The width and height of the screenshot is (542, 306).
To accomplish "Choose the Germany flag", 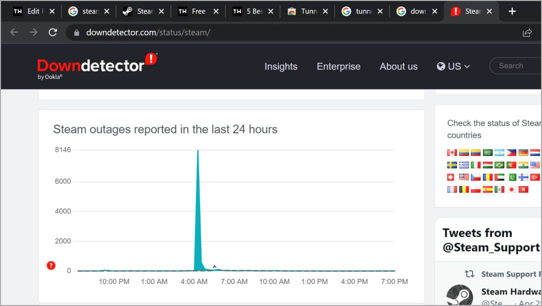I will (x=523, y=153).
